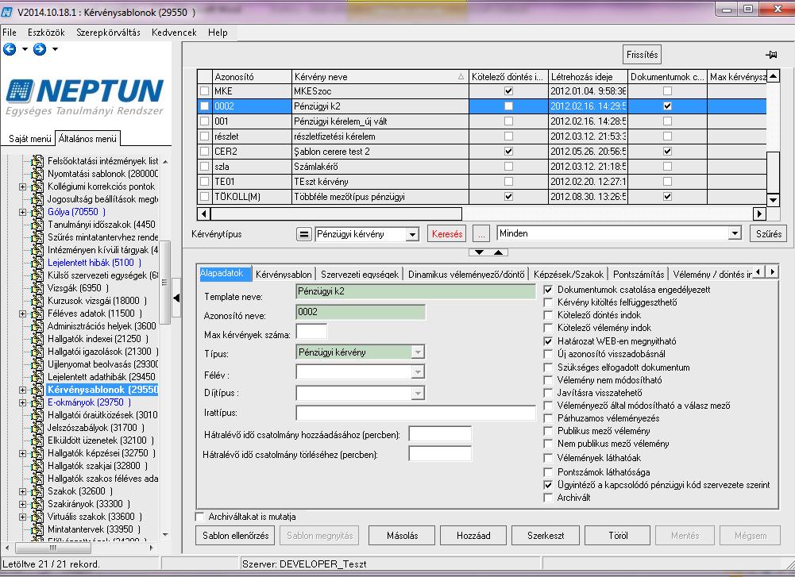
Task: Switch to the Saját menü tab
Action: pos(29,138)
